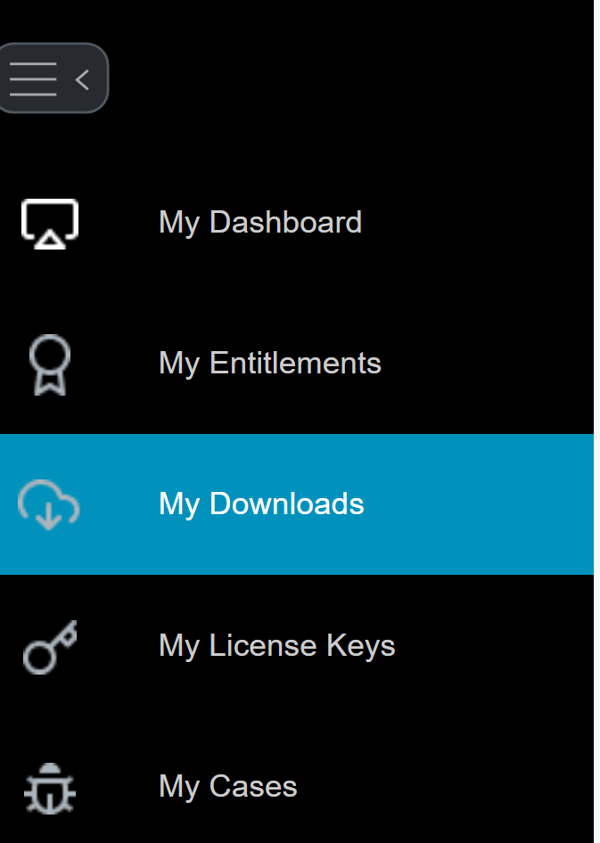Click the key icon for License Keys
Viewport: 600px width, 843px height.
tap(50, 646)
